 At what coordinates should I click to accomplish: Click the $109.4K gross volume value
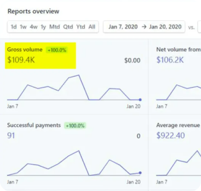point(21,60)
